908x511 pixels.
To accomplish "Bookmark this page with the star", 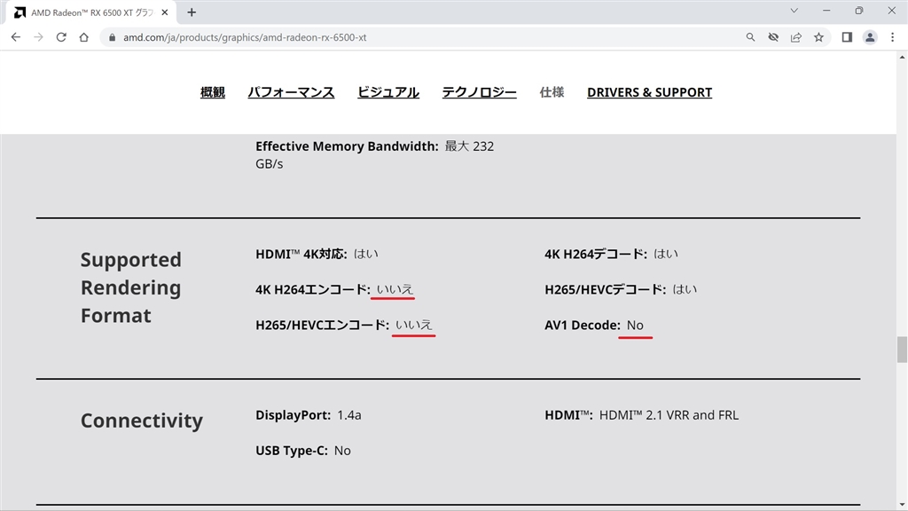I will [818, 37].
